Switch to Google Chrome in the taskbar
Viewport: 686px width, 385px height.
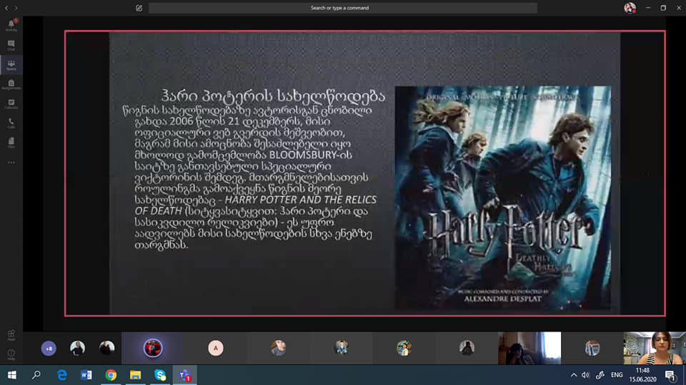click(111, 375)
